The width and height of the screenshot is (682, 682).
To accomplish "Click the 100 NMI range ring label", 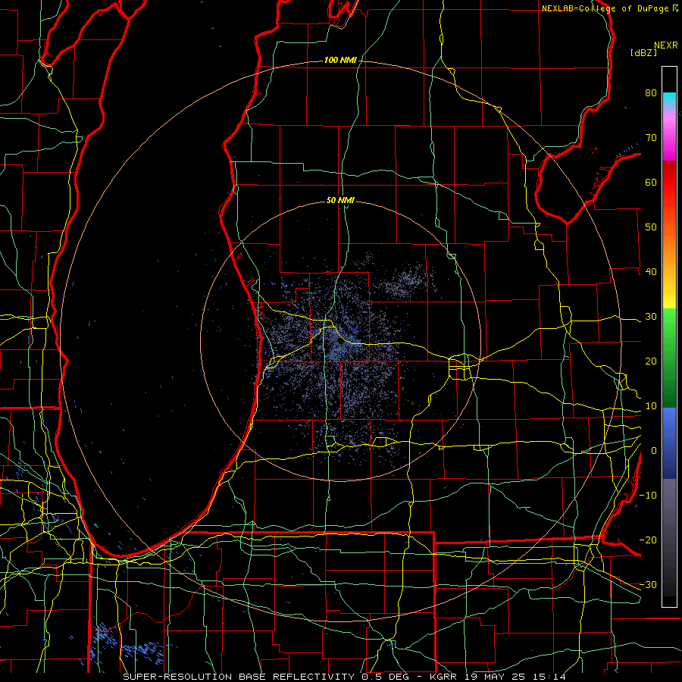I will 340,60.
